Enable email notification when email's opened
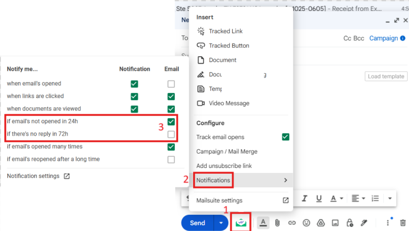 click(171, 84)
